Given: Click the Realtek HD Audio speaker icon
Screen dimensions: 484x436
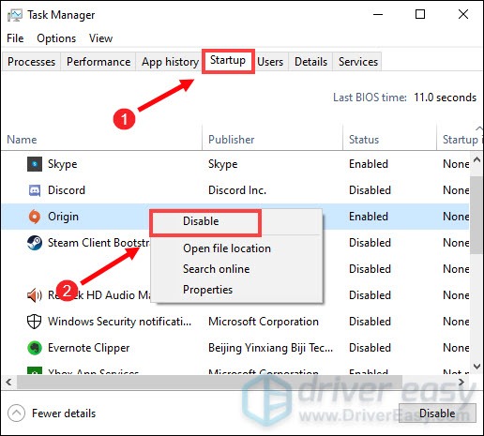Looking at the screenshot, I should 35,295.
